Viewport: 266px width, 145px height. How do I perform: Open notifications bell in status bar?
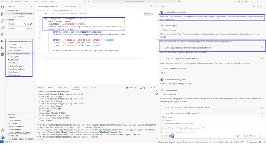point(264,142)
